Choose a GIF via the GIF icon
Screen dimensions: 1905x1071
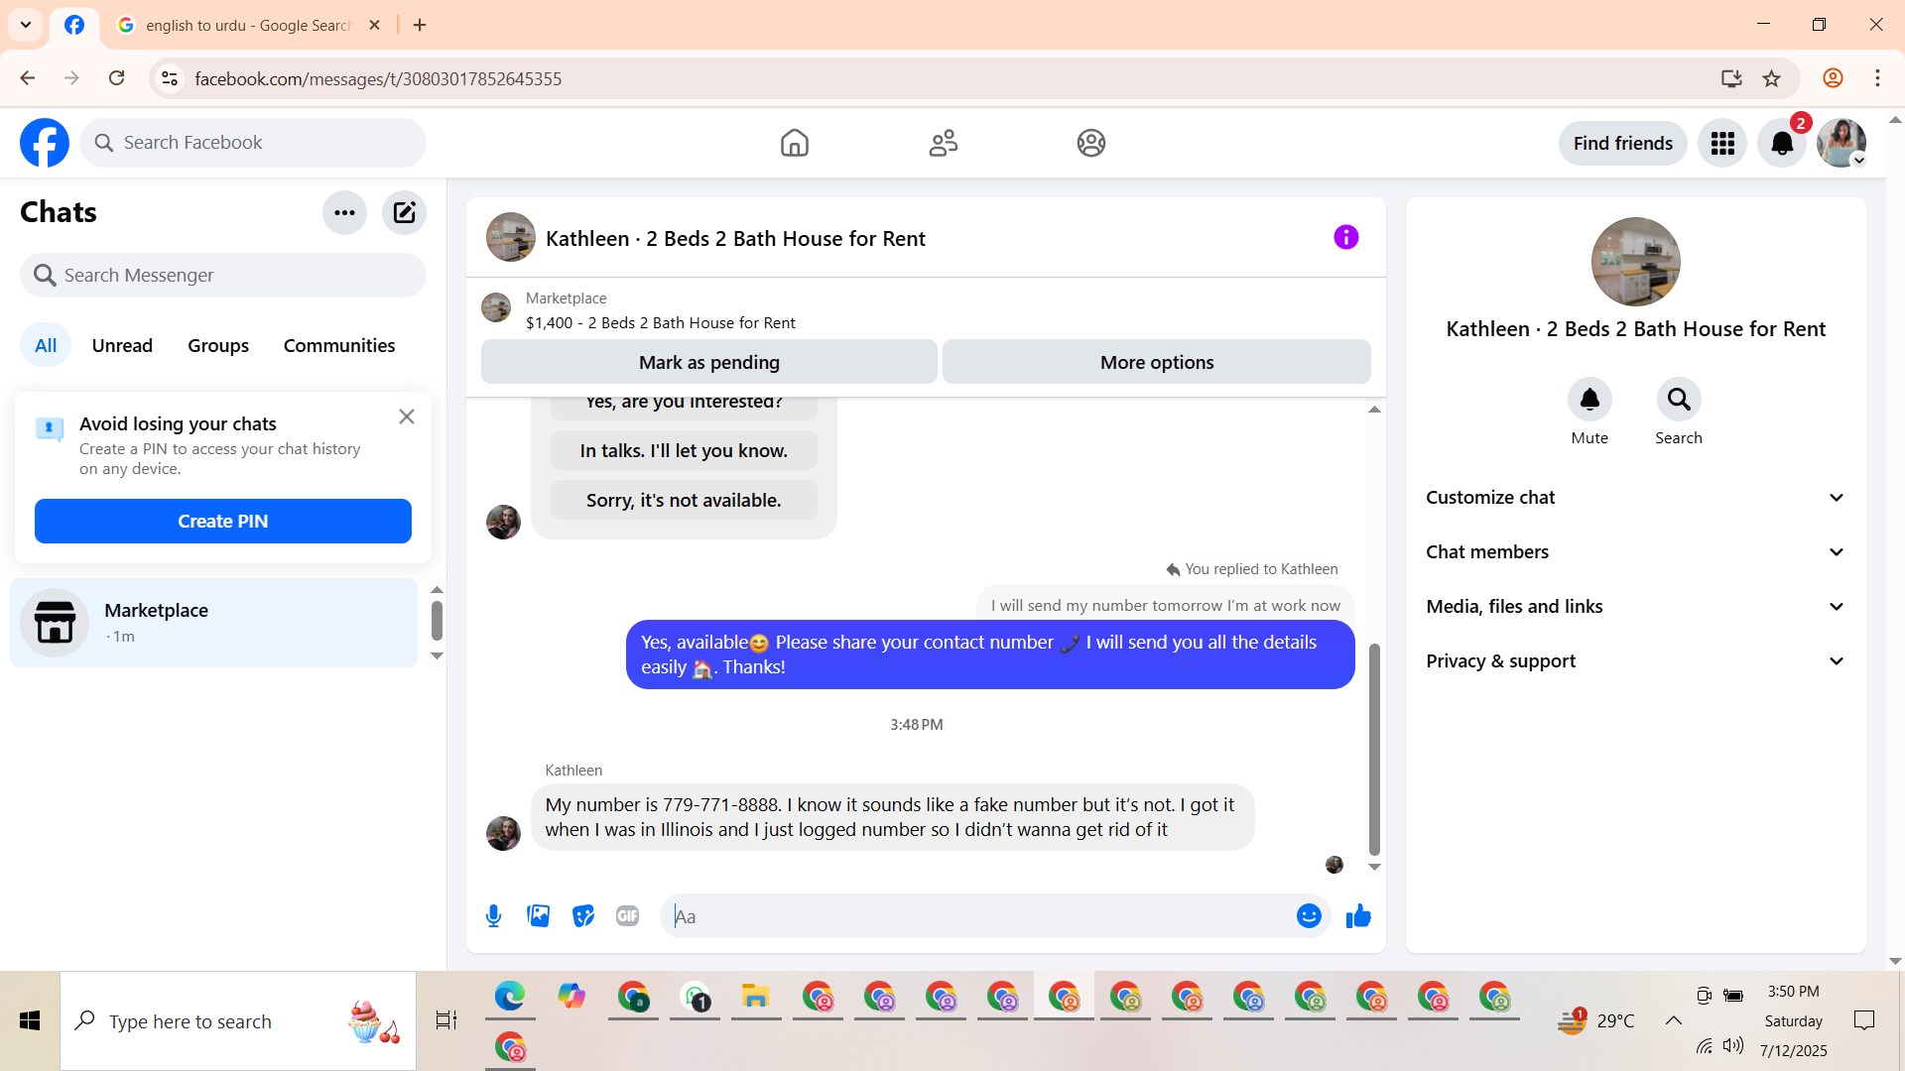coord(627,916)
